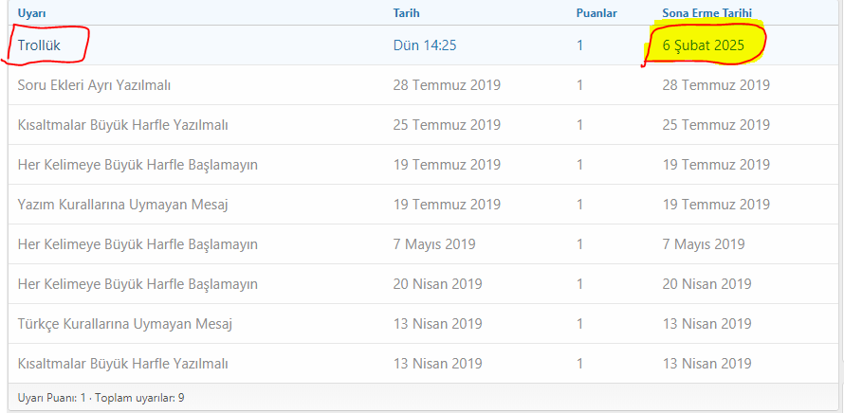Click the Uyarı column header
Viewport: 844px width, 413px height.
click(x=31, y=13)
